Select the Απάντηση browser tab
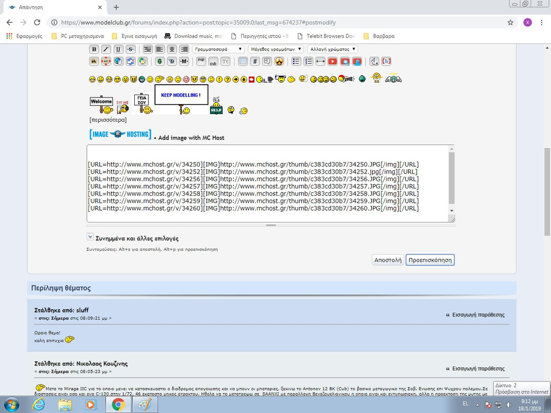This screenshot has width=551, height=413. (56, 7)
